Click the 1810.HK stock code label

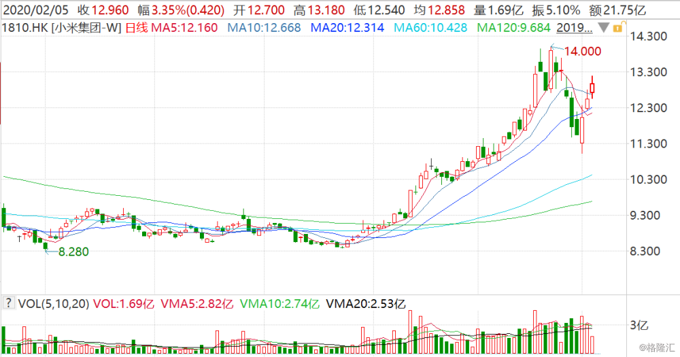coord(22,29)
